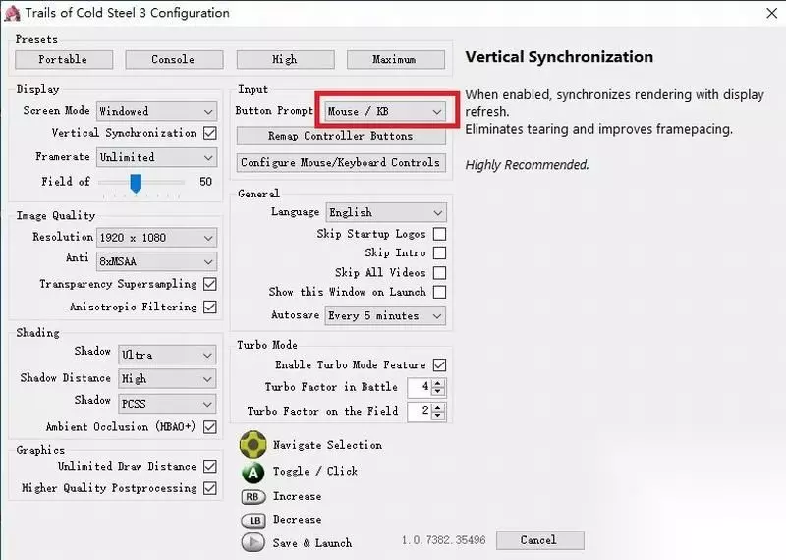Toggle Higher Quality Postprocessing checkbox

coord(210,488)
